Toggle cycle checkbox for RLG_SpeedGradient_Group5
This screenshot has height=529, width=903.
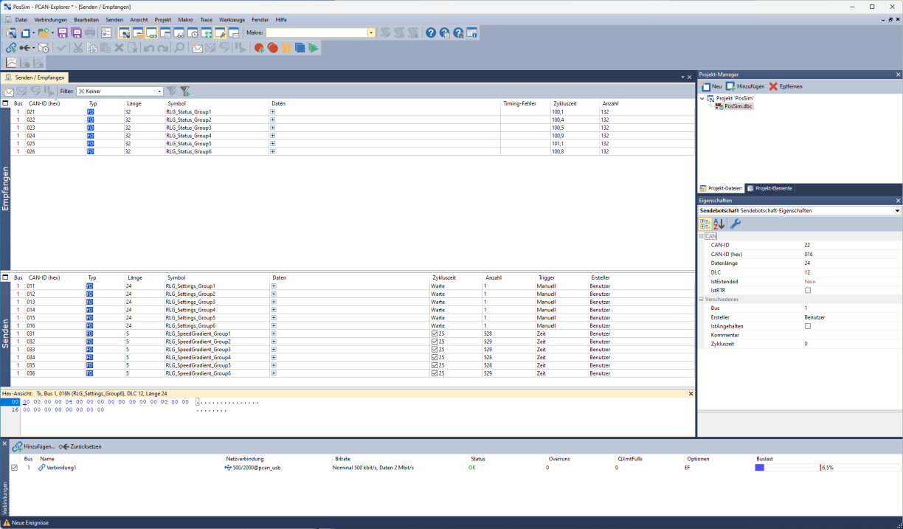point(435,365)
